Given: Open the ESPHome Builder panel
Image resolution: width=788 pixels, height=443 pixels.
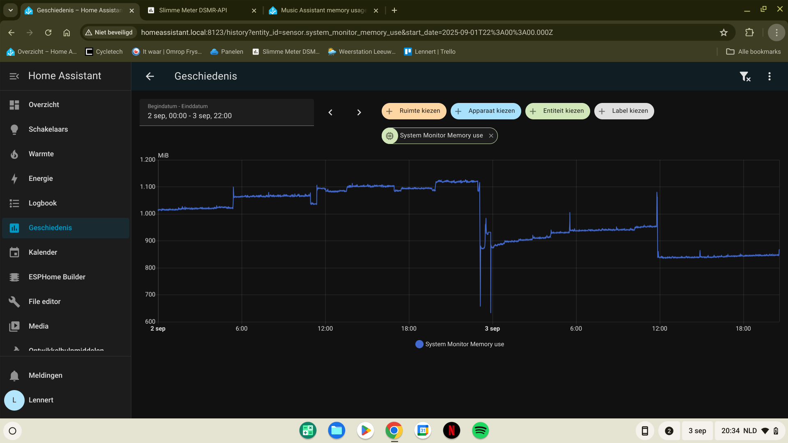Looking at the screenshot, I should point(57,277).
